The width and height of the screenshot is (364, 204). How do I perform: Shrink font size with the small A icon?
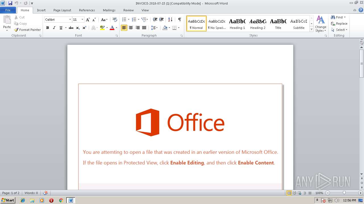click(94, 20)
